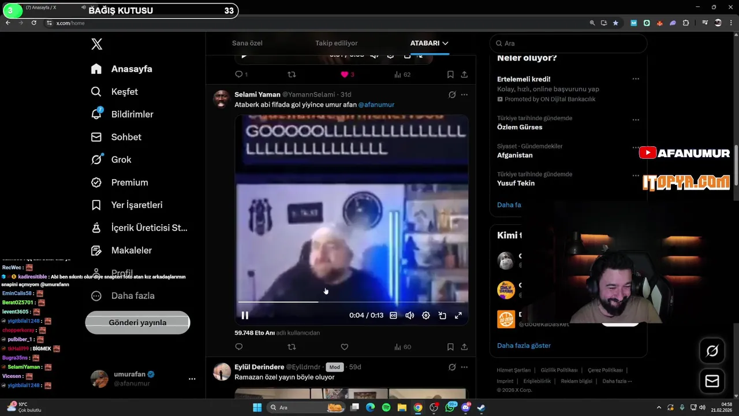
Task: Switch to Takip ediliyor tab
Action: [336, 43]
